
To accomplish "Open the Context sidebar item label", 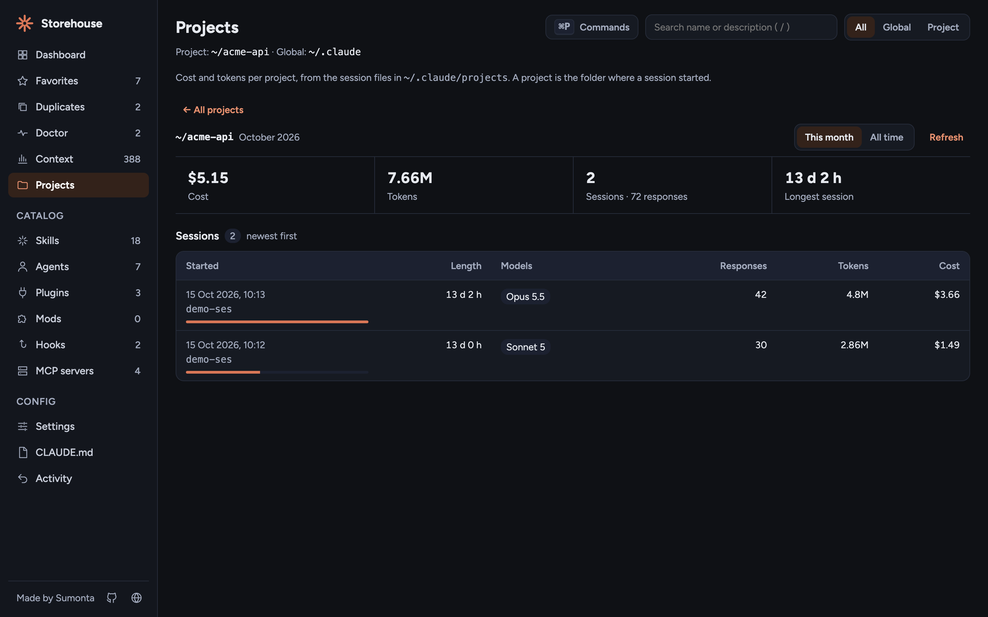I will pos(54,159).
